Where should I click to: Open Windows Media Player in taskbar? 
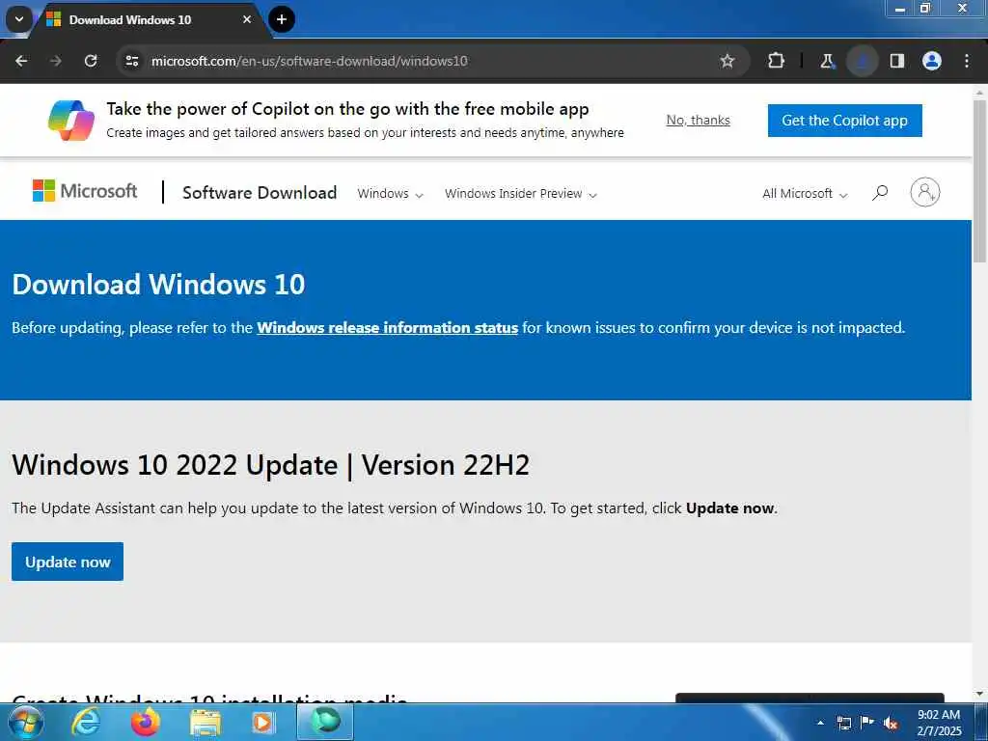263,723
